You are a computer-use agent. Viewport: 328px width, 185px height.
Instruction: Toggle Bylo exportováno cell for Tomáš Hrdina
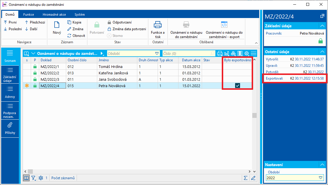[x=237, y=67]
